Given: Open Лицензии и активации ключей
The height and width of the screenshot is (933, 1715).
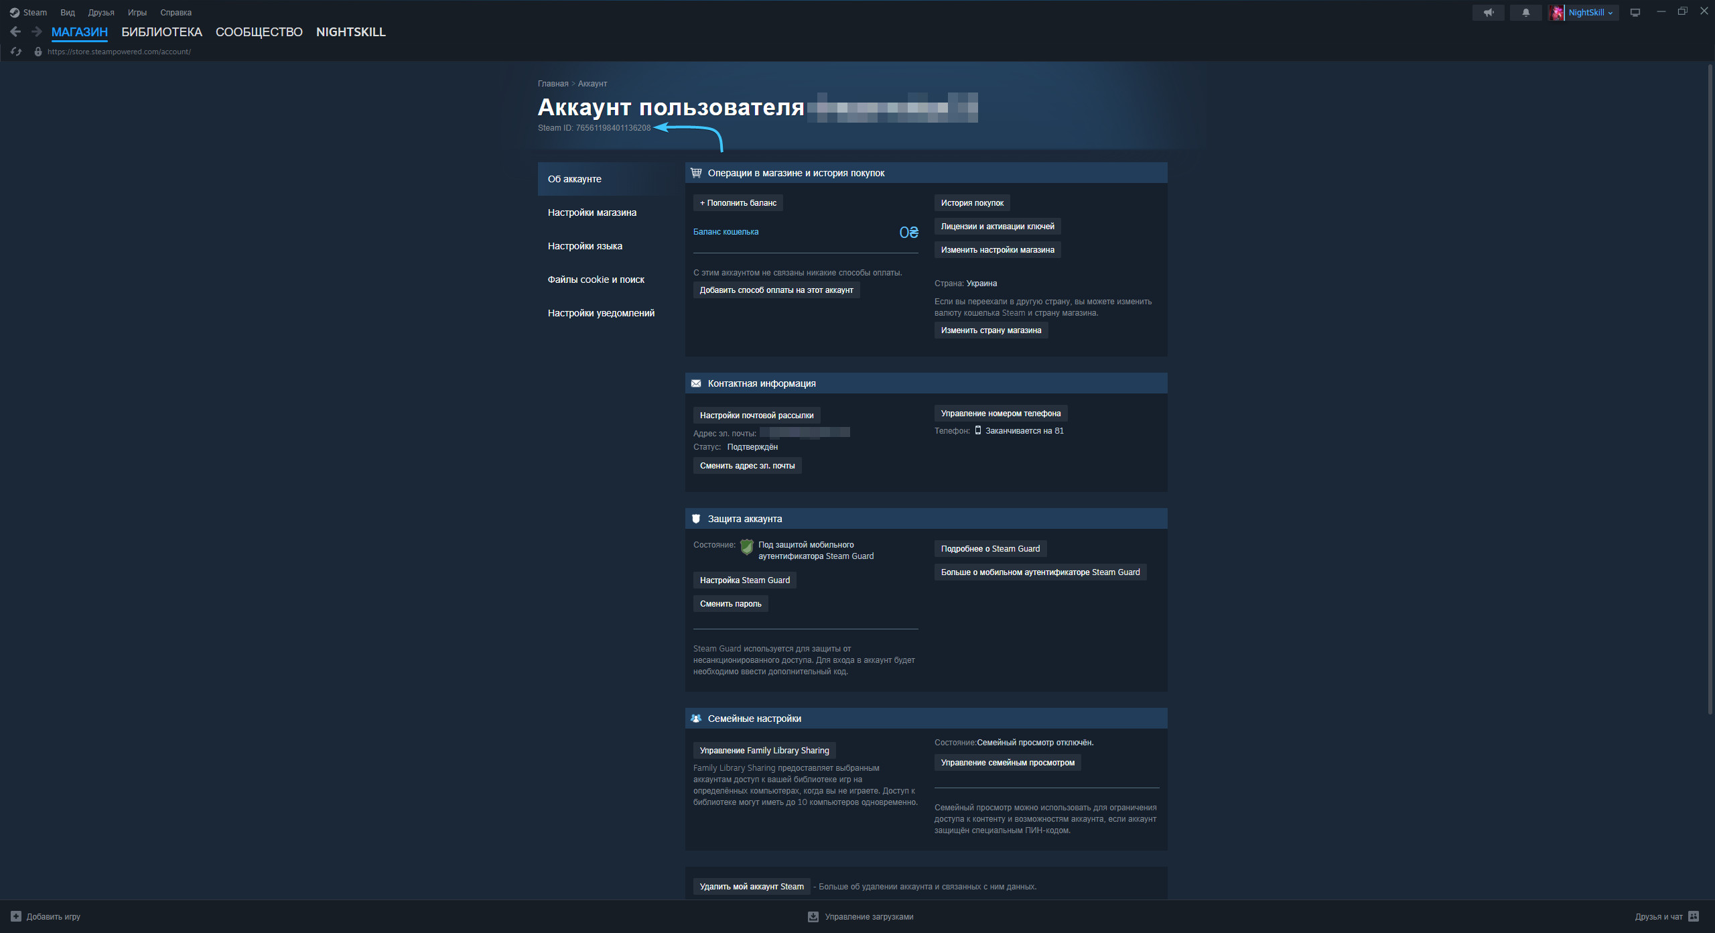Looking at the screenshot, I should [998, 227].
